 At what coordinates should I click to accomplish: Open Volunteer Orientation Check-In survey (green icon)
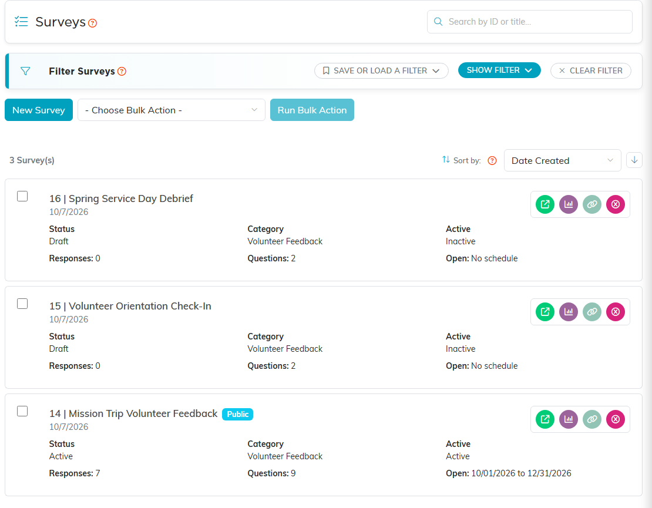pyautogui.click(x=545, y=312)
